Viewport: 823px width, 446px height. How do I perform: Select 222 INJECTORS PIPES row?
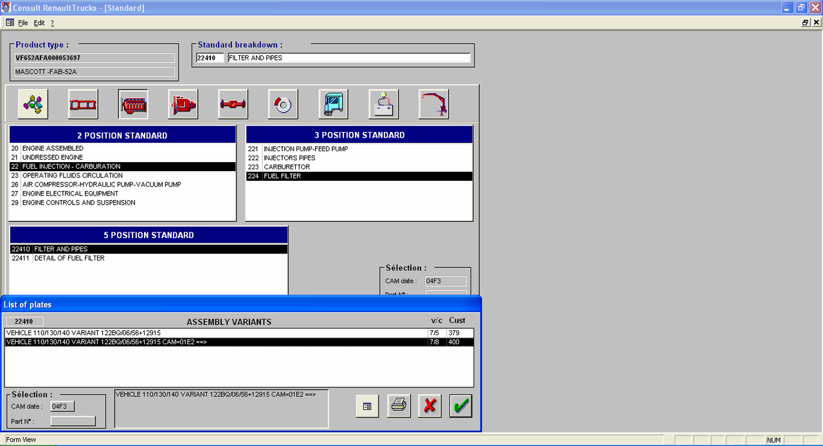click(x=359, y=158)
